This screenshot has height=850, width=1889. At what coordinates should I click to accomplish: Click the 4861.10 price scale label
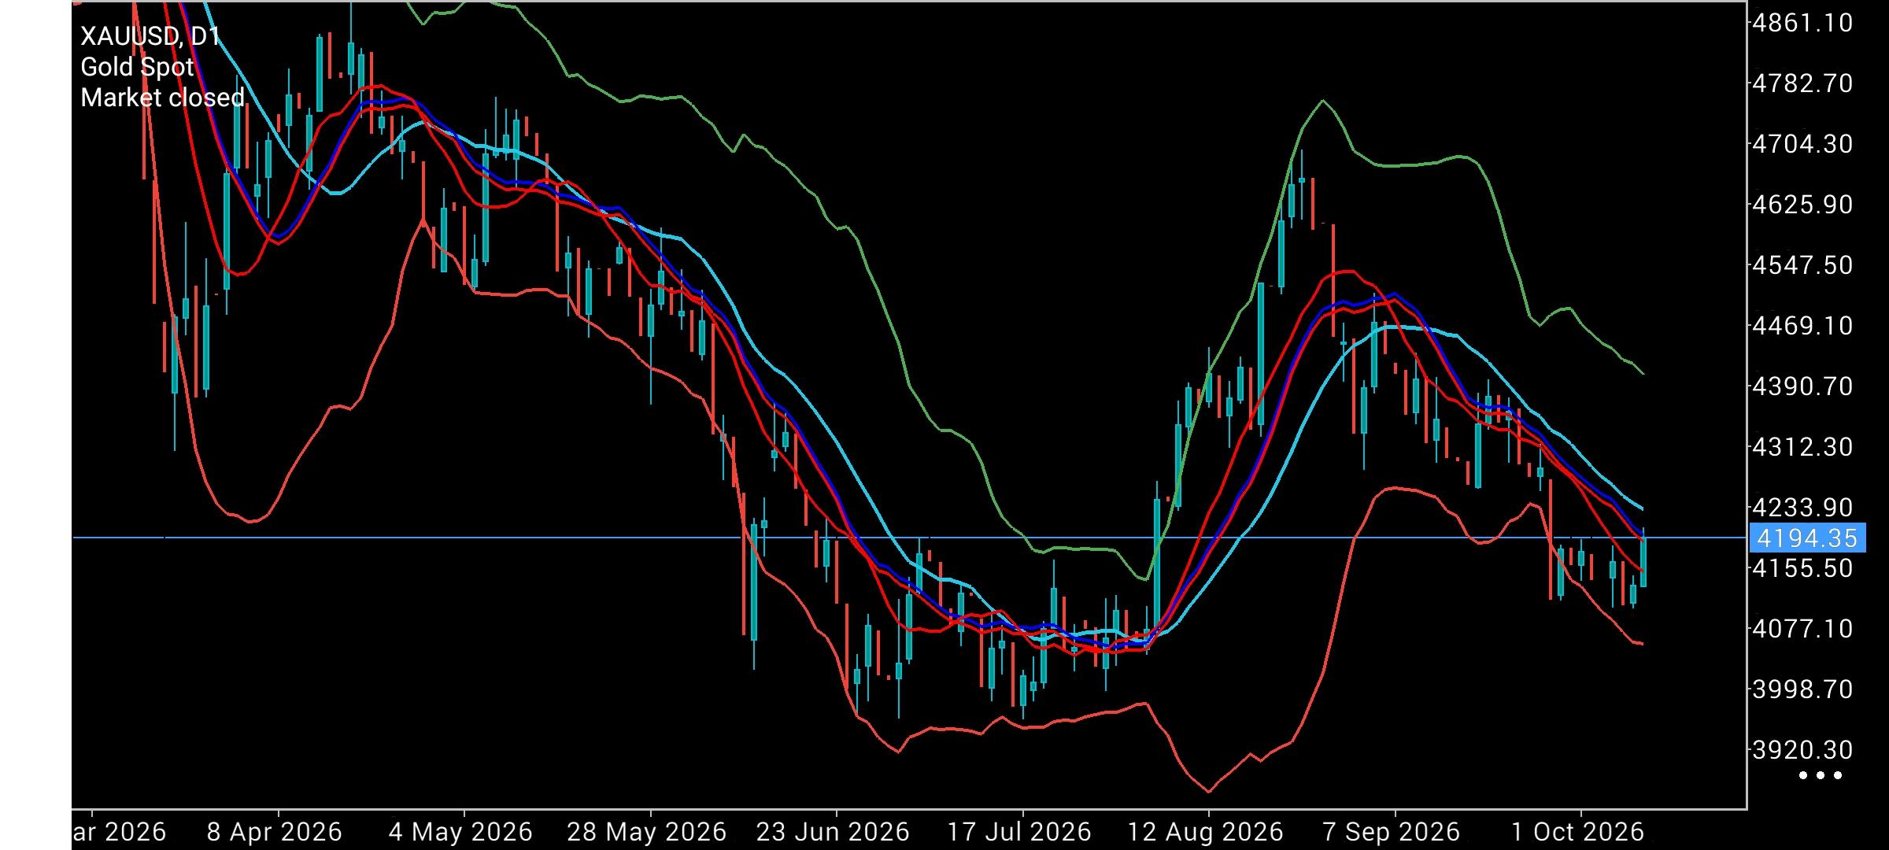[1802, 23]
